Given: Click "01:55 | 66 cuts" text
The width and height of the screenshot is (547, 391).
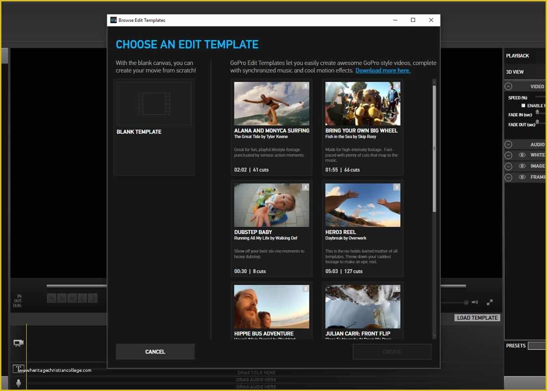Looking at the screenshot, I should click(343, 170).
